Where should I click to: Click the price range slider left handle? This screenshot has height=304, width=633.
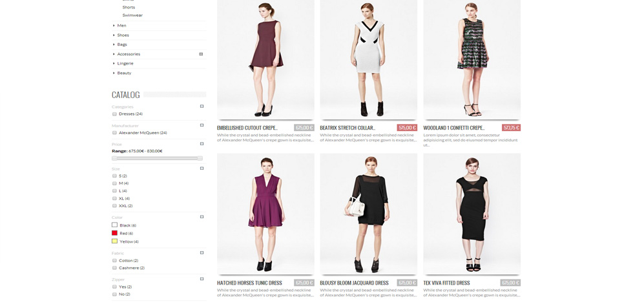pos(115,158)
